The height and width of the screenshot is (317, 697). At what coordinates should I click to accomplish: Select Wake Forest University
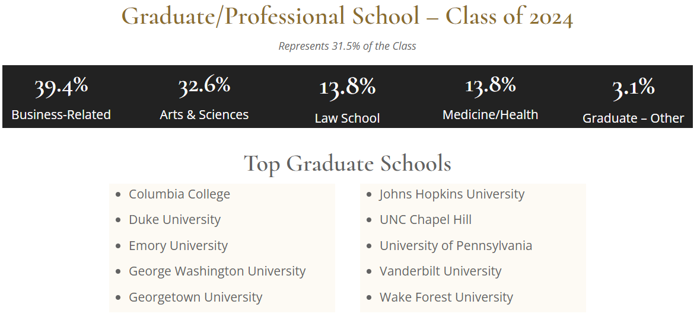tap(446, 297)
